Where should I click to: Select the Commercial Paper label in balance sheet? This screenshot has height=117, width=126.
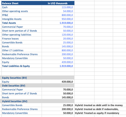click(13, 27)
